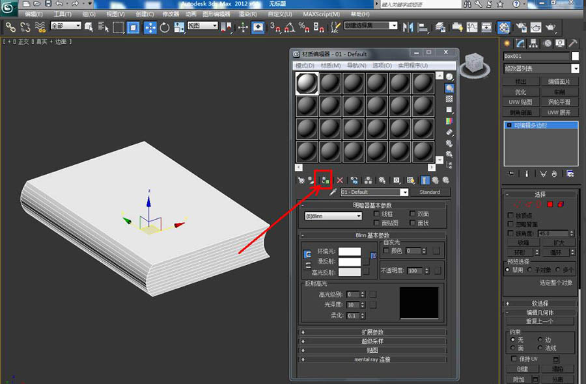The height and width of the screenshot is (384, 586).
Task: Open 材质(M) menu in material editor
Action: point(331,66)
